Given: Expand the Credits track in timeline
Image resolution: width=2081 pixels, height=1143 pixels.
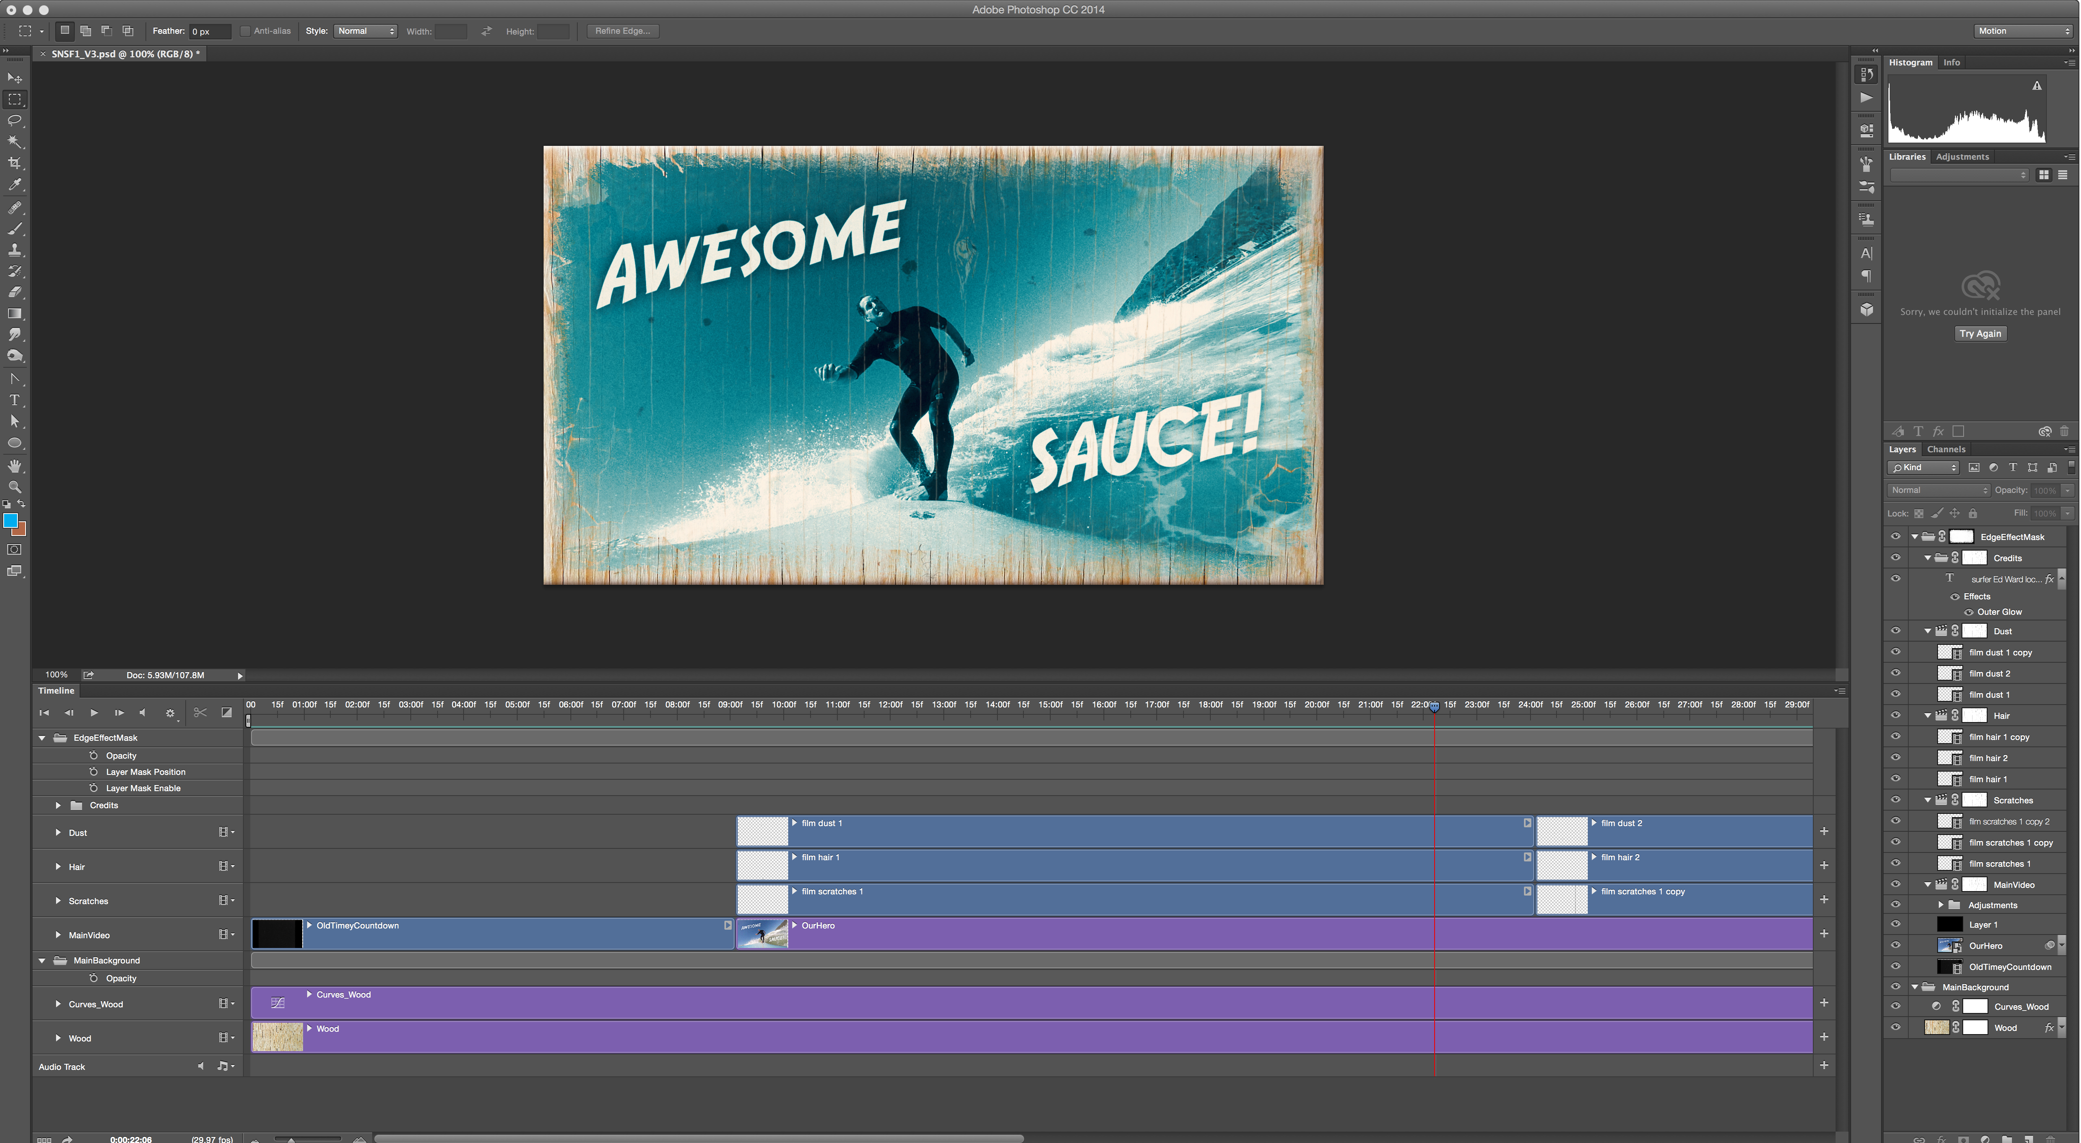Looking at the screenshot, I should pos(58,805).
